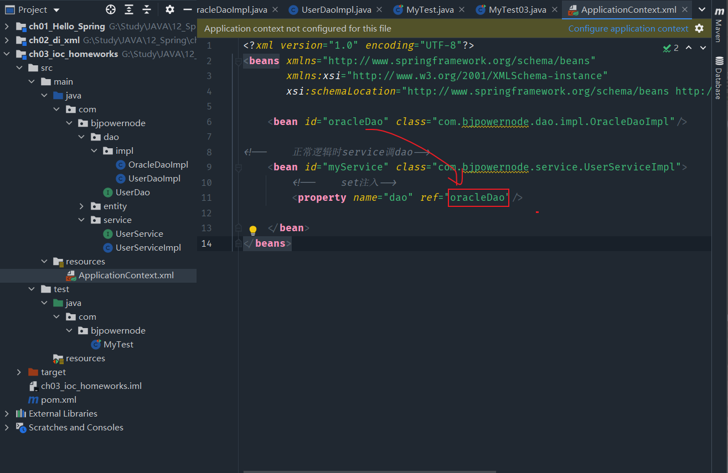The image size is (728, 473).
Task: Expand the ch02_di_xml module
Action: [x=7, y=40]
